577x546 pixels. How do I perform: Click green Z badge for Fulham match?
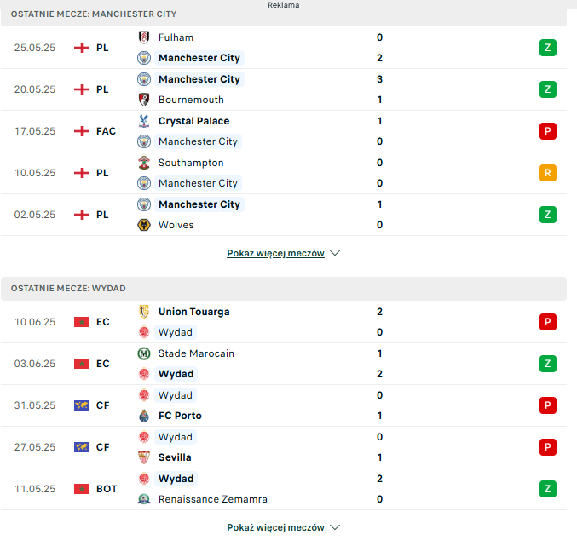tap(547, 48)
